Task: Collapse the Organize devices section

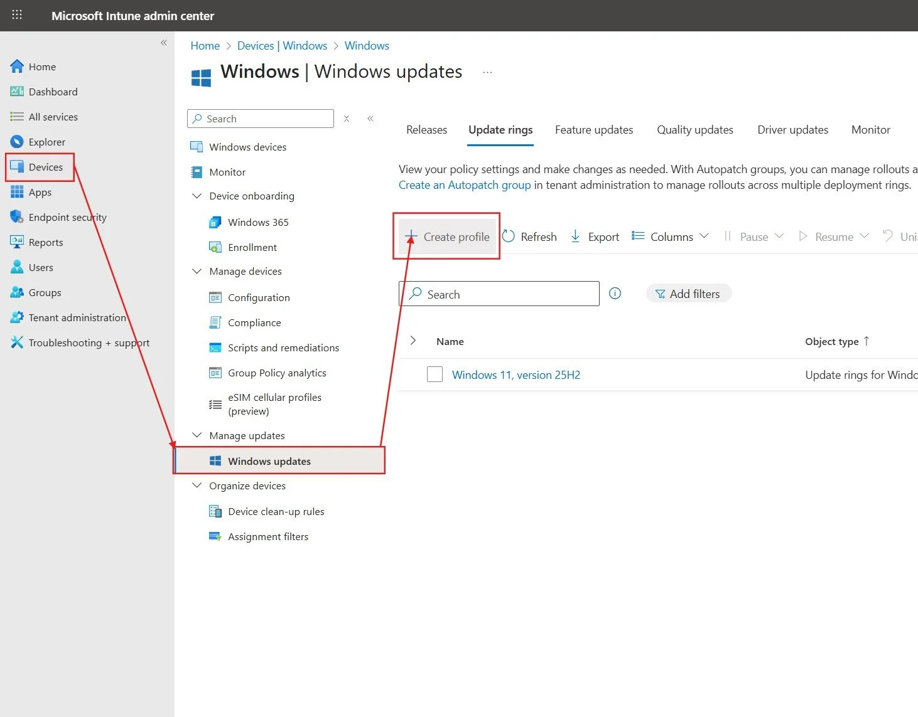Action: (197, 486)
